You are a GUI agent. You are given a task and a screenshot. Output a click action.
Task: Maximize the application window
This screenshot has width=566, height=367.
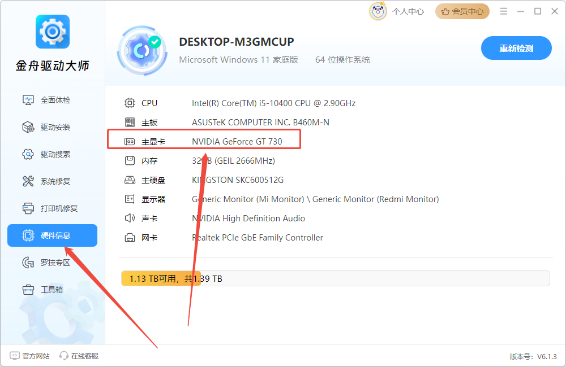[x=538, y=11]
